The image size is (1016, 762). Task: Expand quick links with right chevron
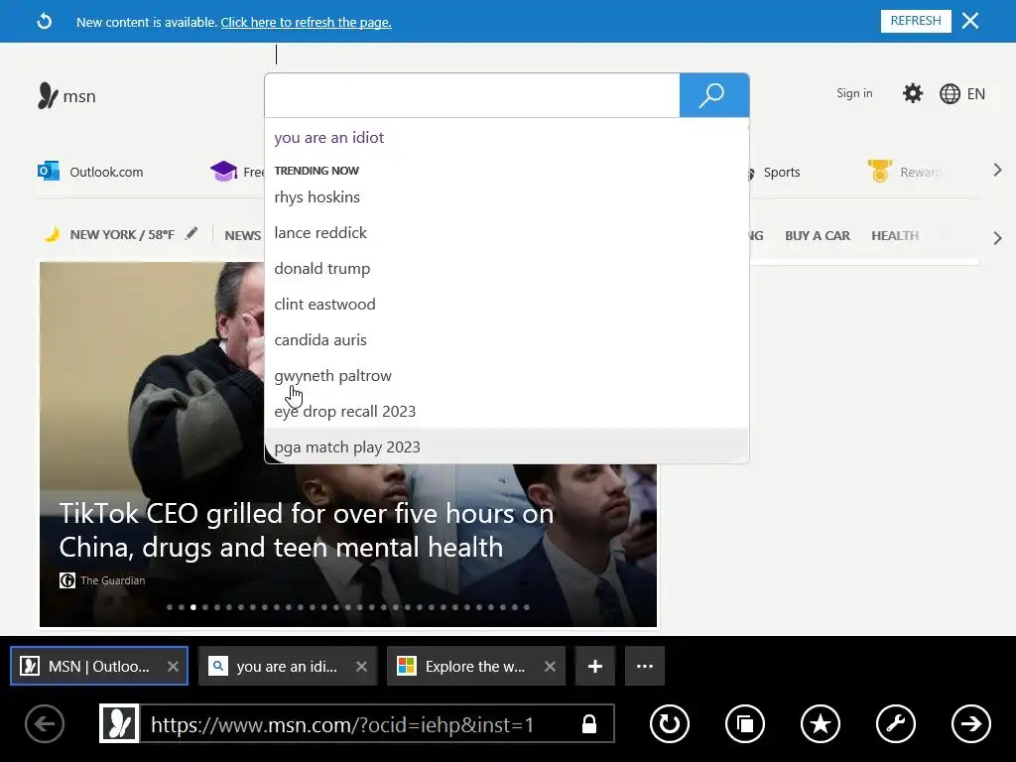[x=998, y=171]
